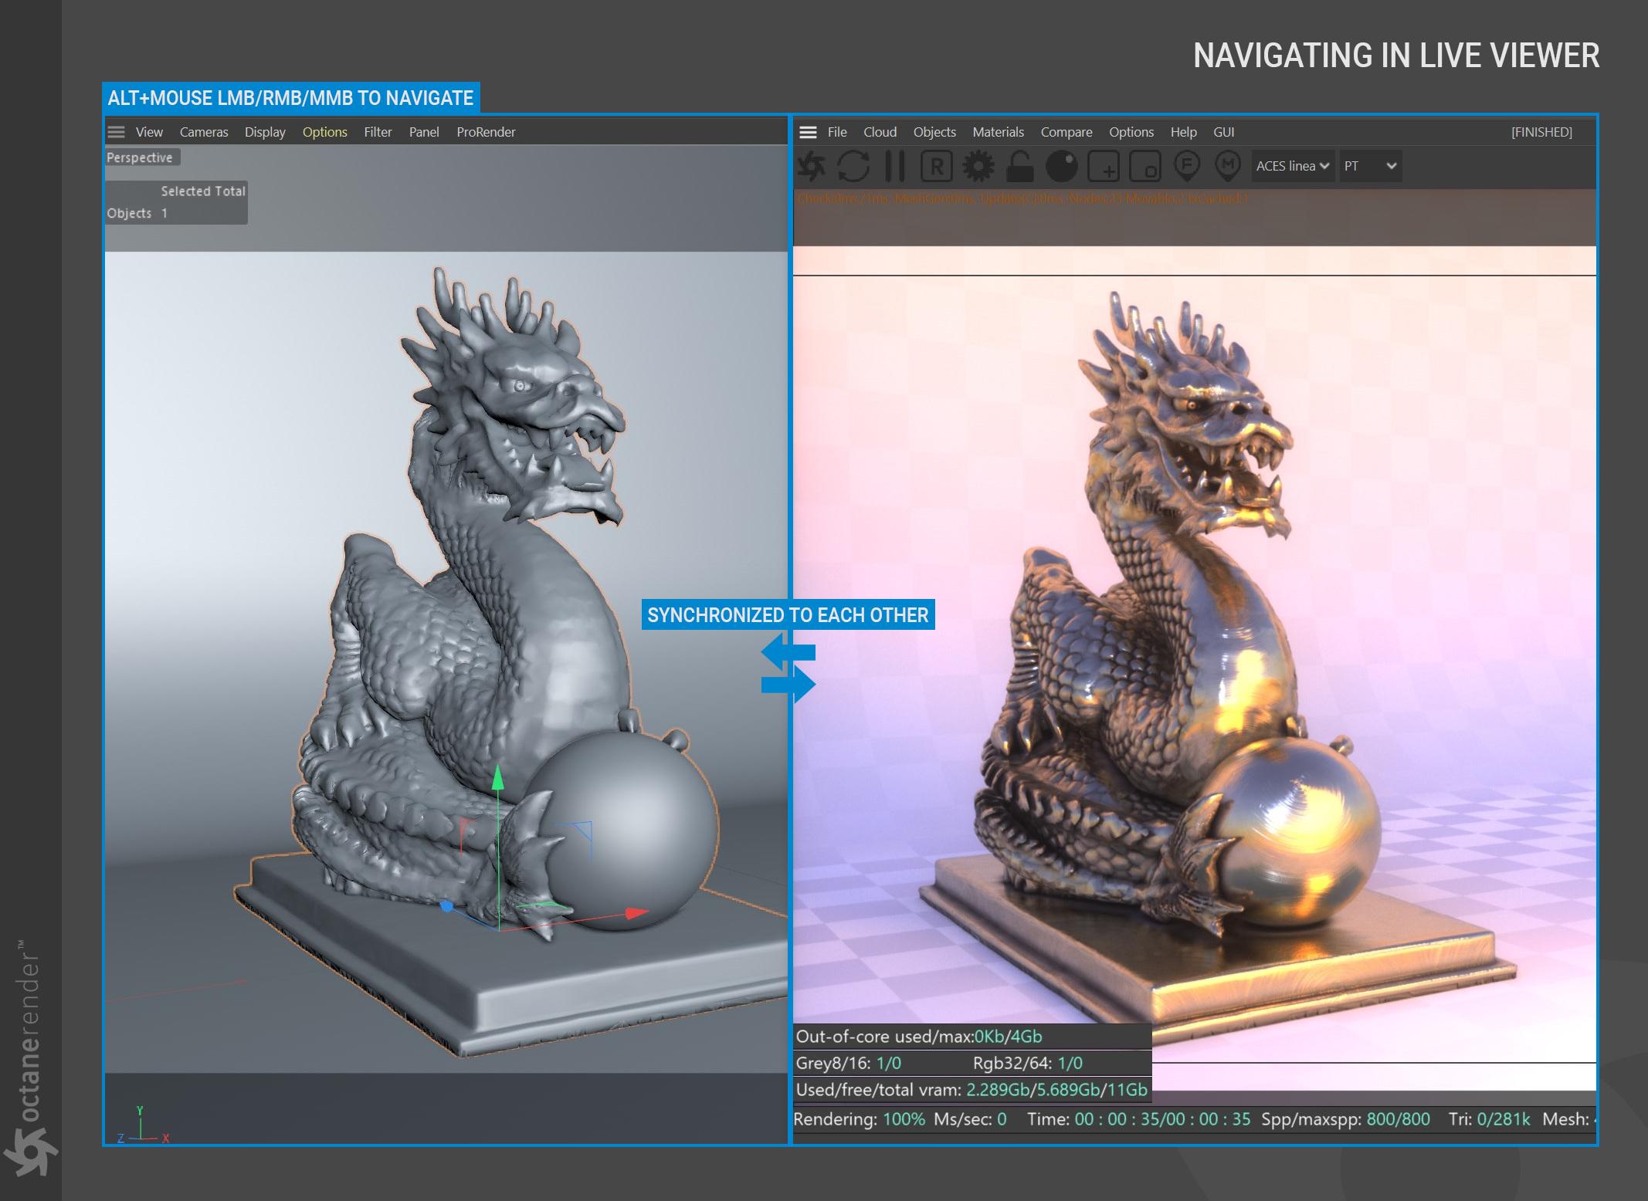Restart render with the circular arrows icon
This screenshot has width=1648, height=1201.
pos(853,166)
